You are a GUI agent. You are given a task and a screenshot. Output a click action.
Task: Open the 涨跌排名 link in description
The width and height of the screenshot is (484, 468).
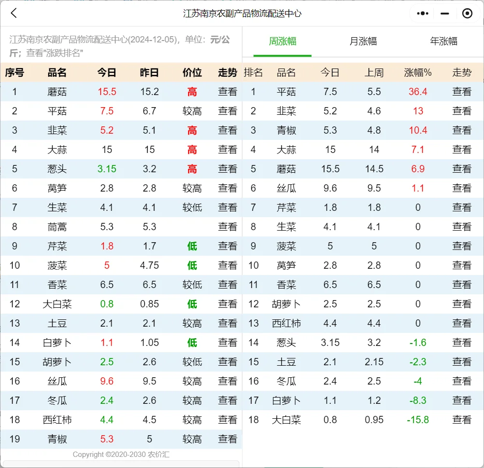[x=64, y=53]
